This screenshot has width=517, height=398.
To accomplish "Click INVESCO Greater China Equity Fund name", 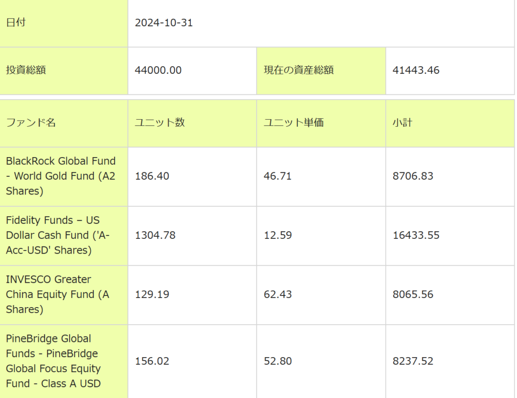I will 57,294.
